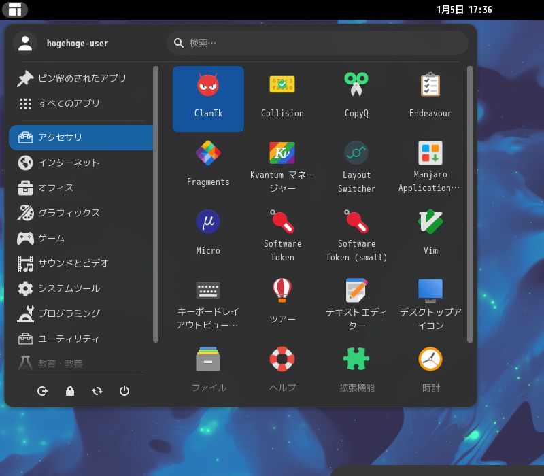Click the power off icon
The height and width of the screenshot is (476, 544).
click(124, 391)
